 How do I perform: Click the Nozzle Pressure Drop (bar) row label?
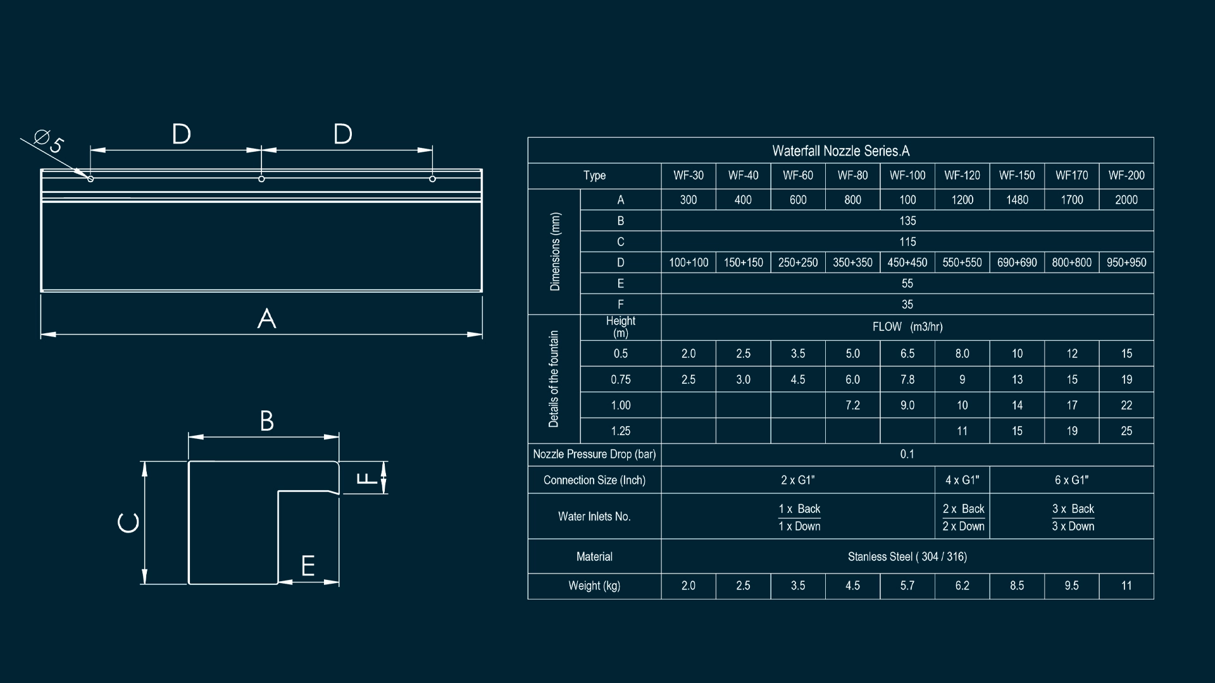pos(594,455)
